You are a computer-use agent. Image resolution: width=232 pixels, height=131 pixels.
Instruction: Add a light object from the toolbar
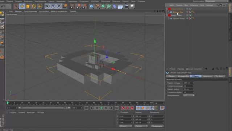[x=132, y=6]
